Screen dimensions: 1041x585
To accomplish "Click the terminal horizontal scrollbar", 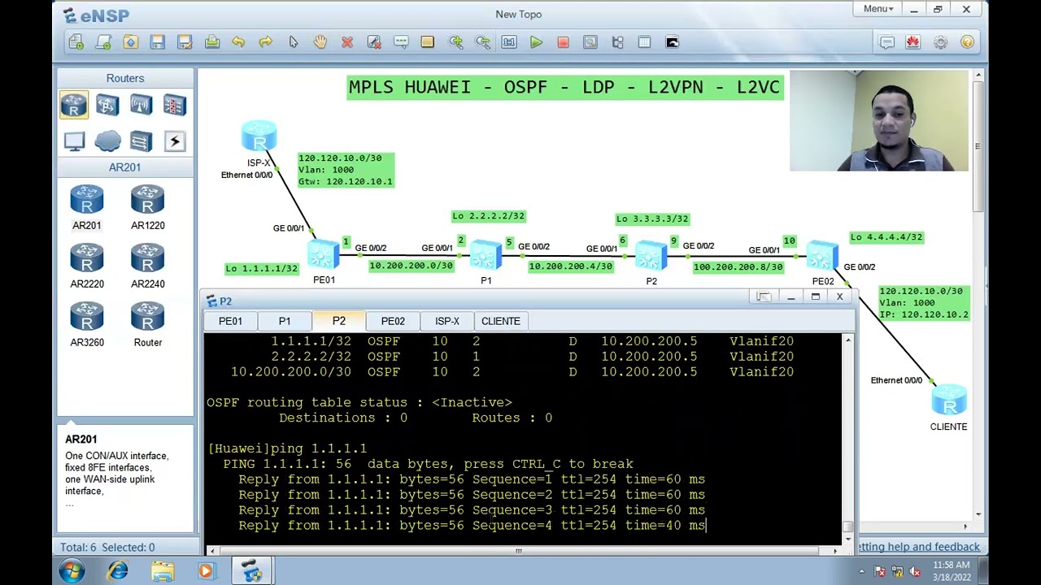I will click(x=523, y=551).
